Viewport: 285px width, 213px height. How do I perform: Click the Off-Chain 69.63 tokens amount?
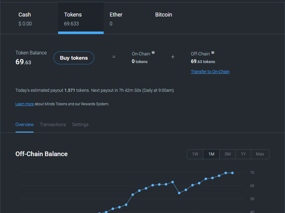click(x=203, y=62)
